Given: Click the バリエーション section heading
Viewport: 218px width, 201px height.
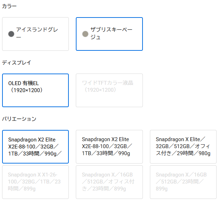Looking at the screenshot, I should [19, 119].
